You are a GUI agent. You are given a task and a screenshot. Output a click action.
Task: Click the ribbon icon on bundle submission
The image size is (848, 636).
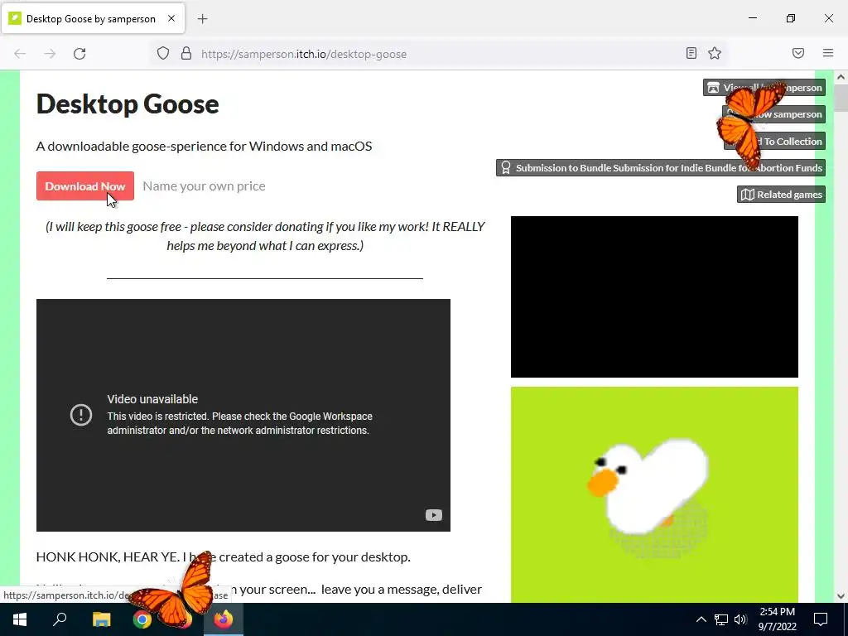click(506, 167)
